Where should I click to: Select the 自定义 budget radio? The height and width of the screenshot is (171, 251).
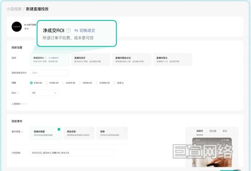coord(115,83)
